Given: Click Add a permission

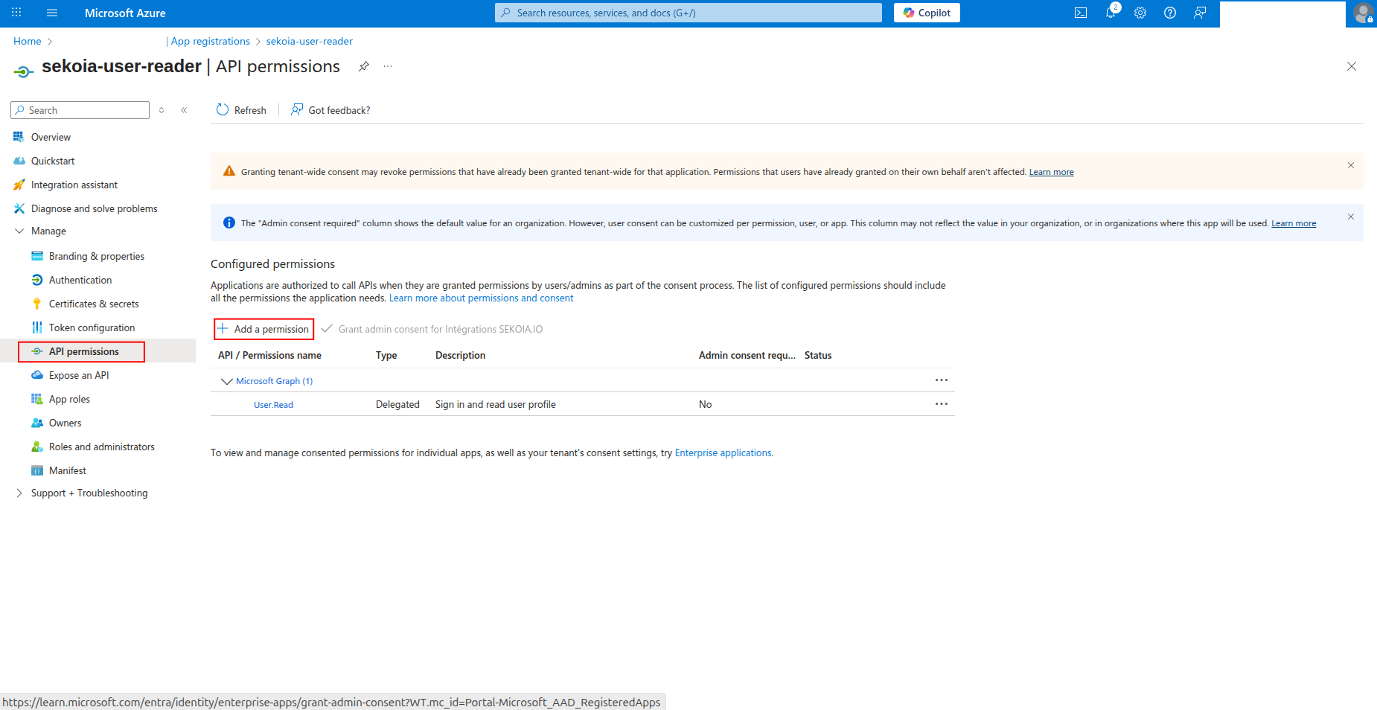Looking at the screenshot, I should (263, 328).
